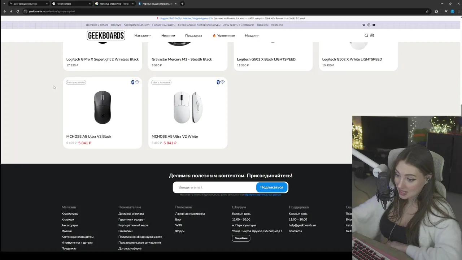Open new tab with plus button

(x=182, y=4)
